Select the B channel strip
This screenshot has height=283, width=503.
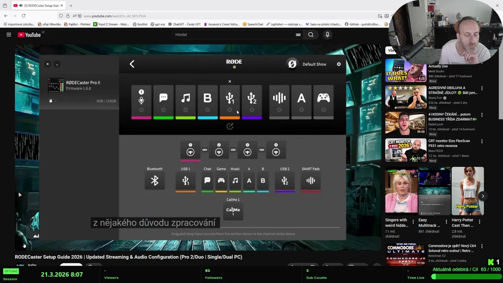(x=207, y=101)
